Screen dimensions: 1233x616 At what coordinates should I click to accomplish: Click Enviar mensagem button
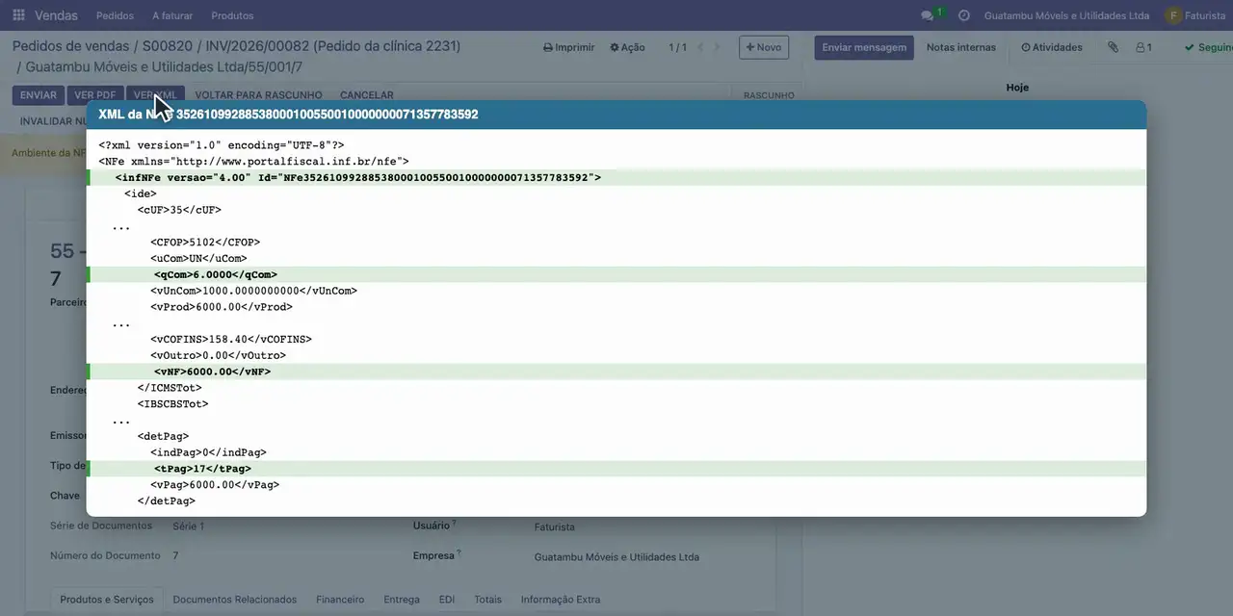[864, 47]
